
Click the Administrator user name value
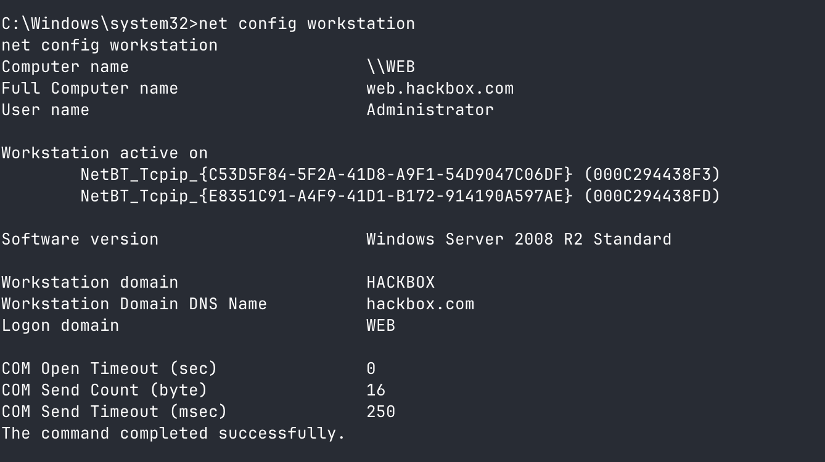430,110
